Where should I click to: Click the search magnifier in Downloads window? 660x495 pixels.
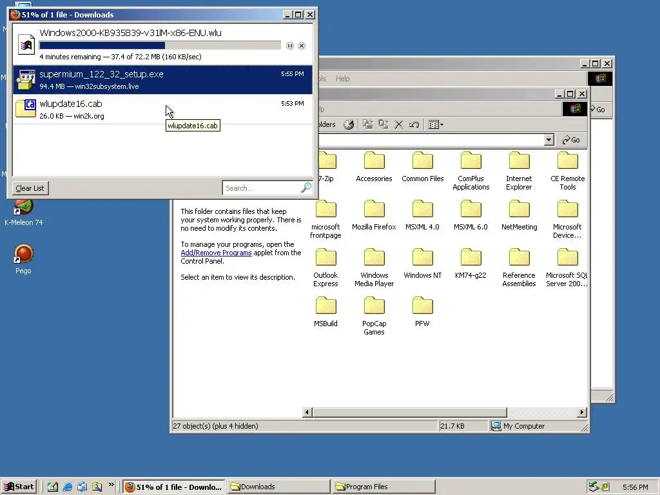(x=306, y=188)
